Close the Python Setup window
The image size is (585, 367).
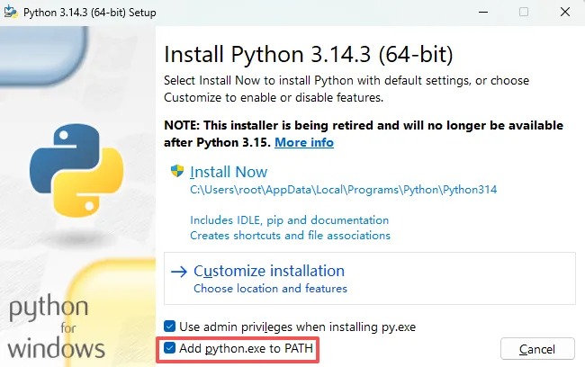click(565, 12)
